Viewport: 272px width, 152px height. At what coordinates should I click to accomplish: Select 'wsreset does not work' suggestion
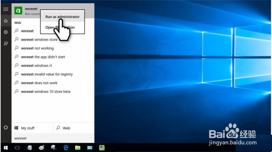53,83
